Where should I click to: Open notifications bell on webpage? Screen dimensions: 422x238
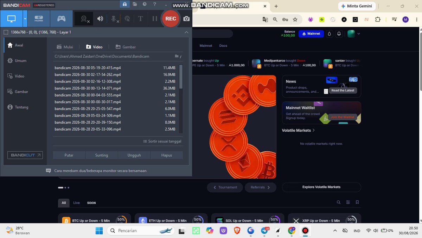[339, 34]
